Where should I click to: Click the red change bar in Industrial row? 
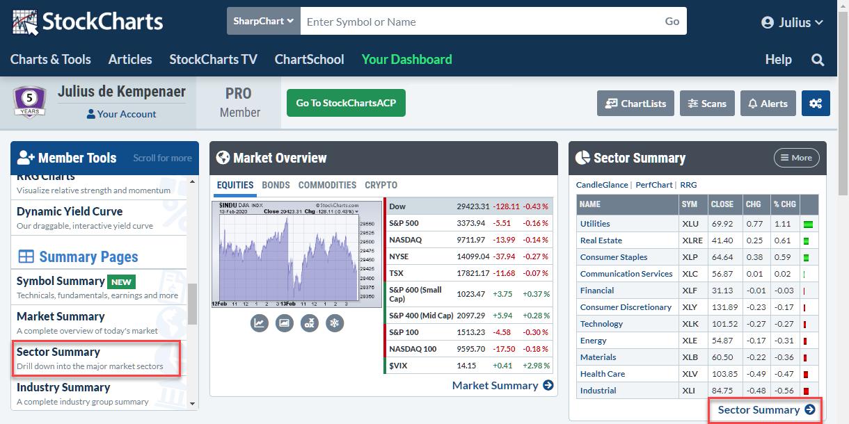tap(807, 391)
